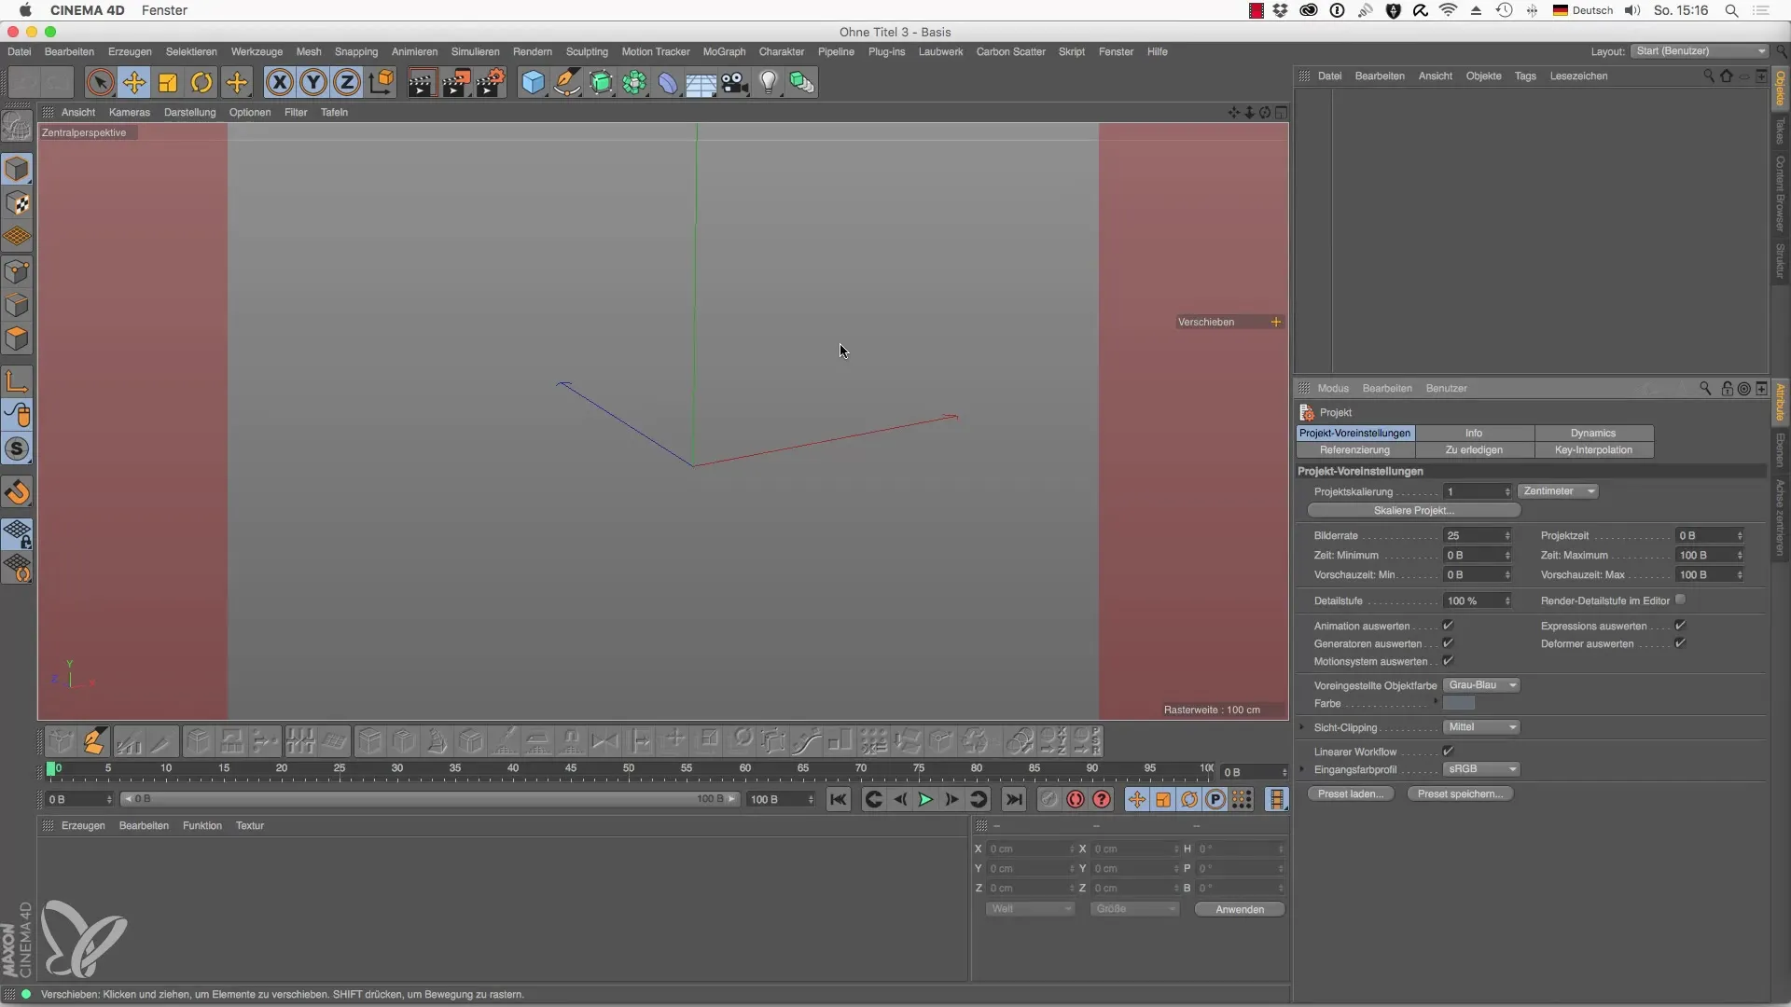Open the Zentimeter unit dropdown
This screenshot has width=1791, height=1007.
[x=1558, y=491]
